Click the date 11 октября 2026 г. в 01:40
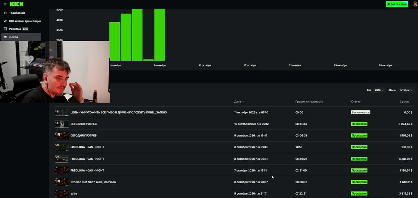Image resolution: width=418 pixels, height=198 pixels. (251, 112)
